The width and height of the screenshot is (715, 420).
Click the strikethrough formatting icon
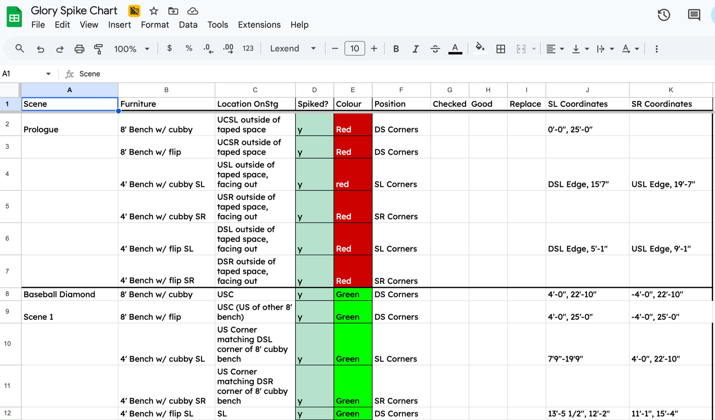(x=435, y=49)
